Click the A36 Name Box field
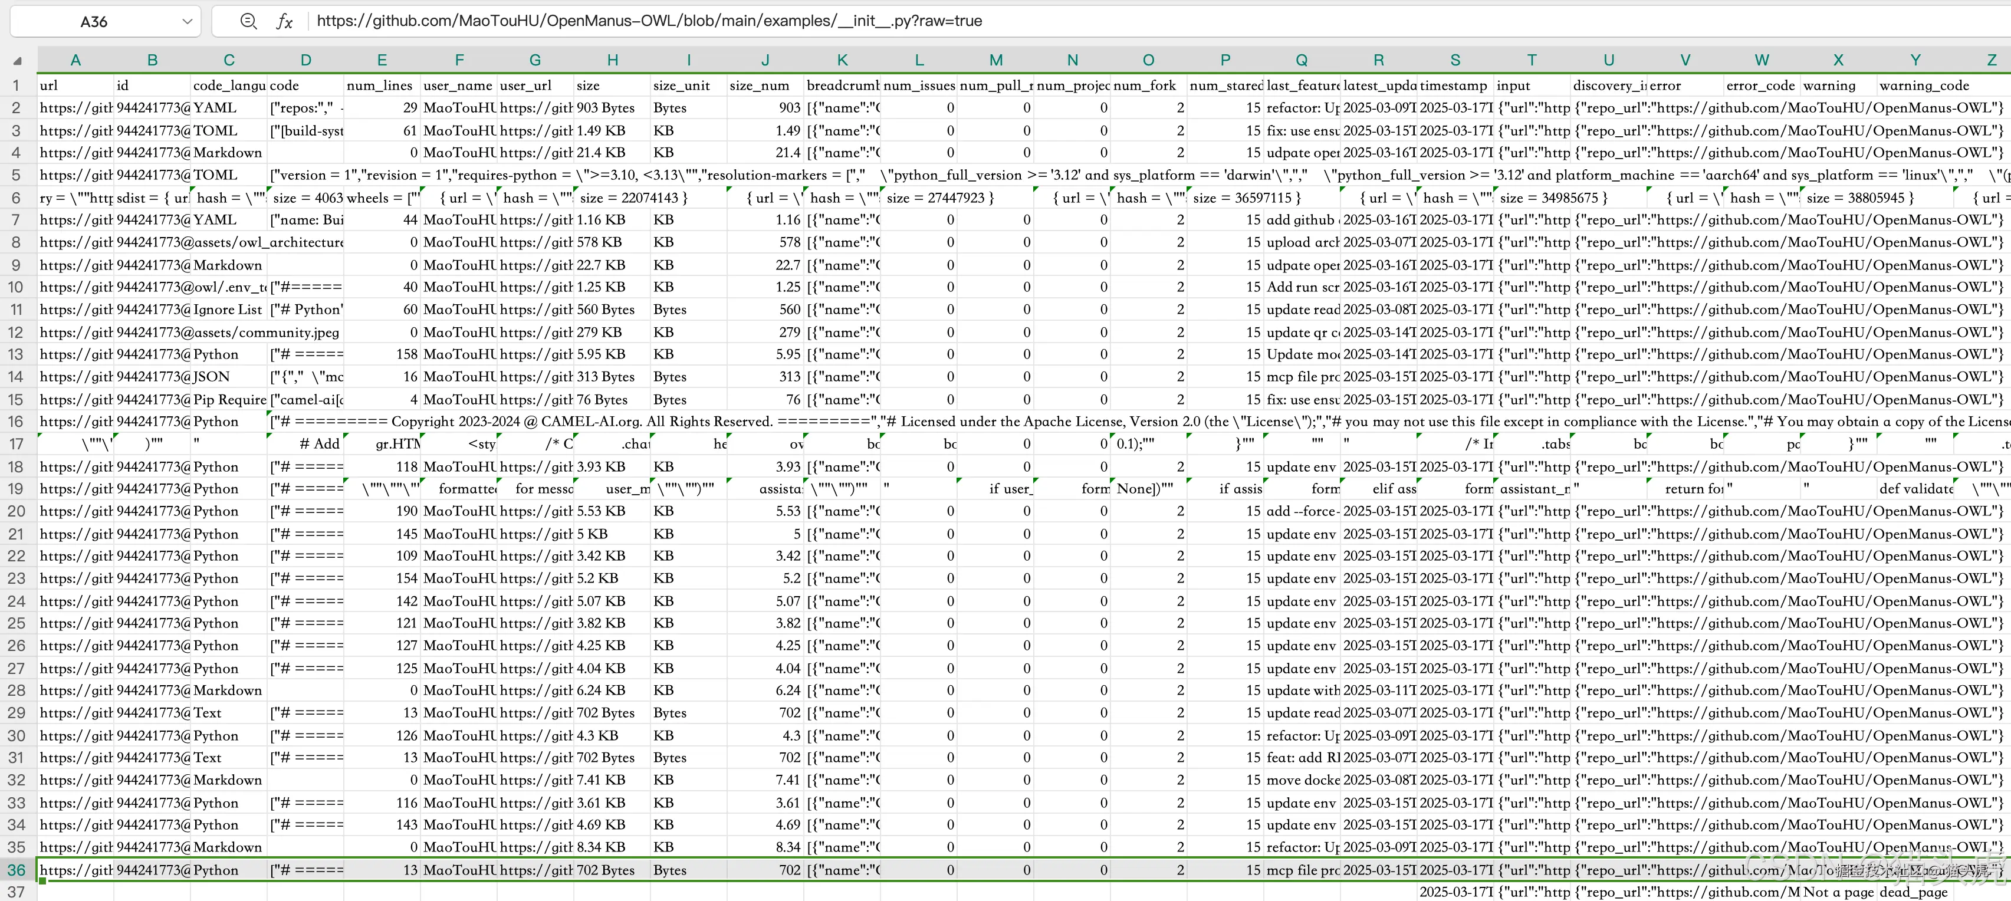Image resolution: width=2011 pixels, height=901 pixels. [x=94, y=21]
